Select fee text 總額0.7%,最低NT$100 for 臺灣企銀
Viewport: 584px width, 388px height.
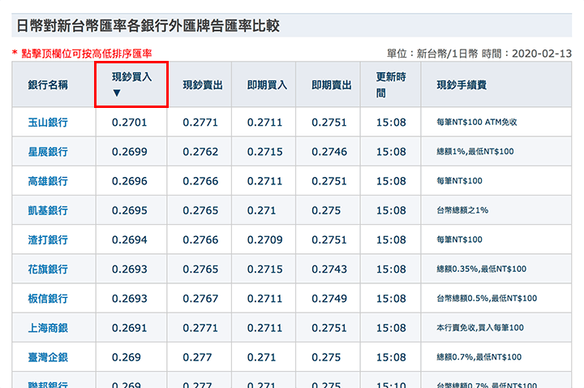479,357
